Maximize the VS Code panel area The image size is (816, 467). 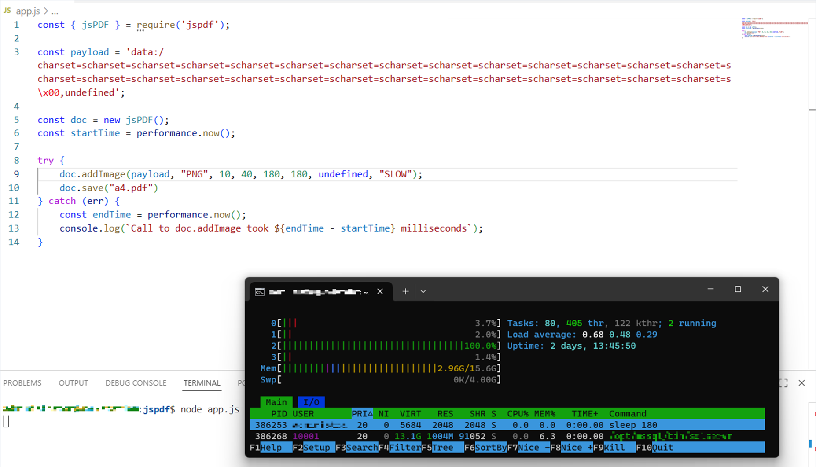[x=783, y=383]
